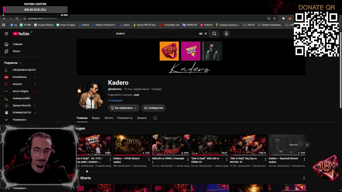Open the 52:51 "MƏL'UN və TRİNO #2" thumbnail
This screenshot has width=342, height=192.
pyautogui.click(x=210, y=145)
